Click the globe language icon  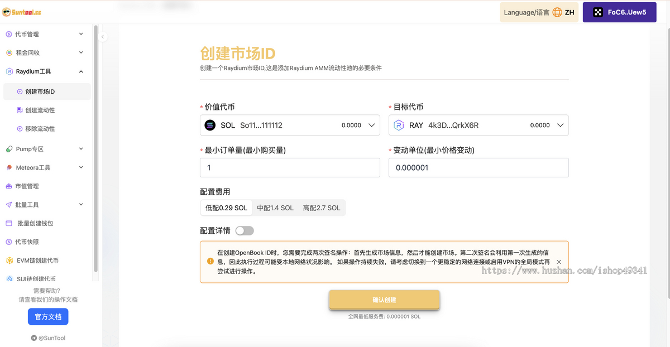(557, 12)
